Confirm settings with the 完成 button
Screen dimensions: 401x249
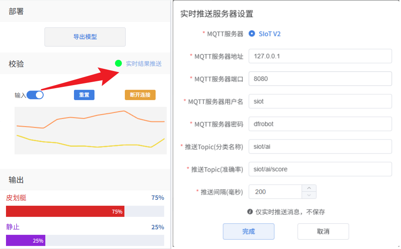coord(248,231)
